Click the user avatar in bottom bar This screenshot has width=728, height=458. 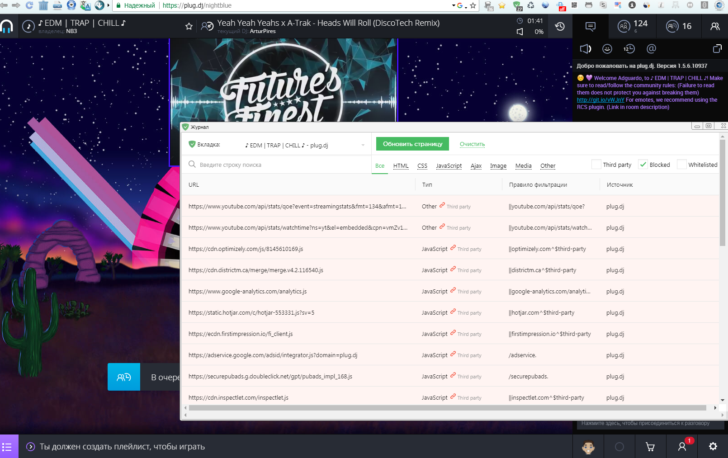click(588, 446)
